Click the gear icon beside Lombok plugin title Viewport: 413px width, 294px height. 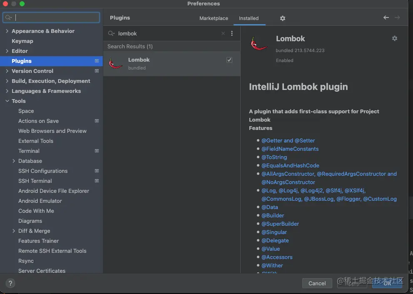click(395, 38)
